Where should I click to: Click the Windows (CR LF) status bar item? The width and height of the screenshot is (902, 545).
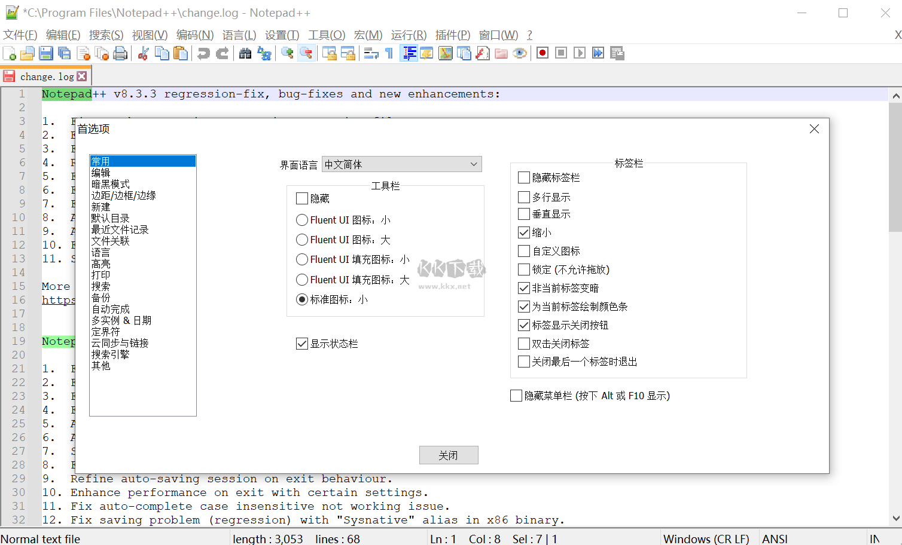[706, 538]
